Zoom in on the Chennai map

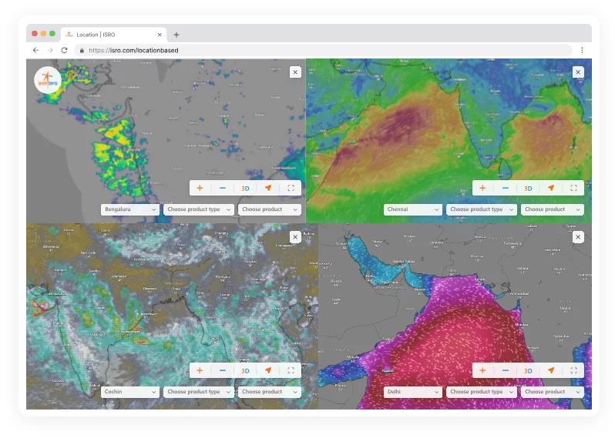[x=482, y=188]
